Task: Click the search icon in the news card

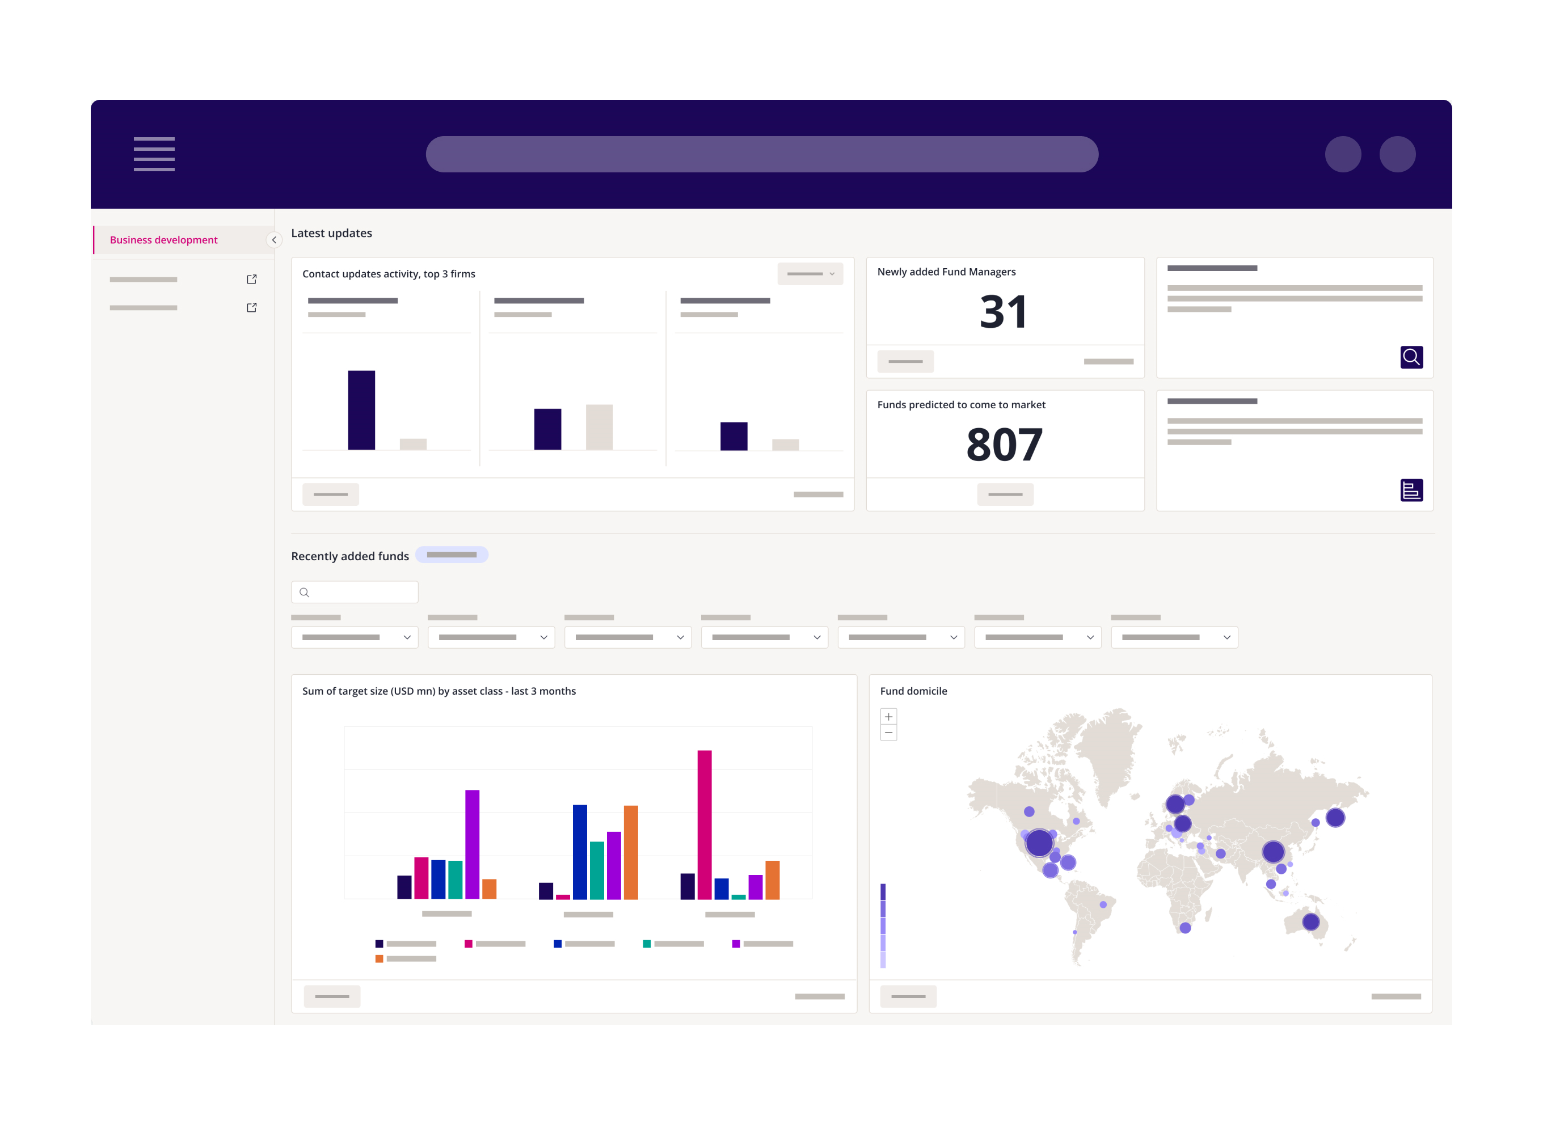Action: click(1412, 357)
